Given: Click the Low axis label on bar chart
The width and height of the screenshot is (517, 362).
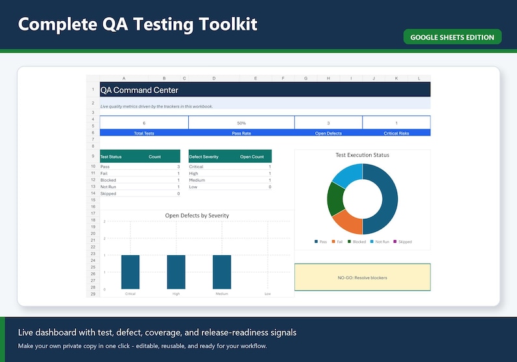Looking at the screenshot, I should click(x=268, y=294).
